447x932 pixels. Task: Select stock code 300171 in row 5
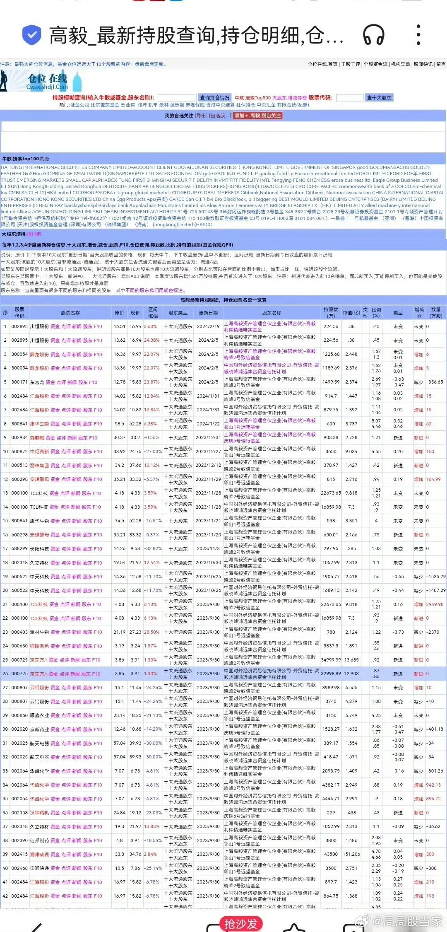pyautogui.click(x=19, y=382)
